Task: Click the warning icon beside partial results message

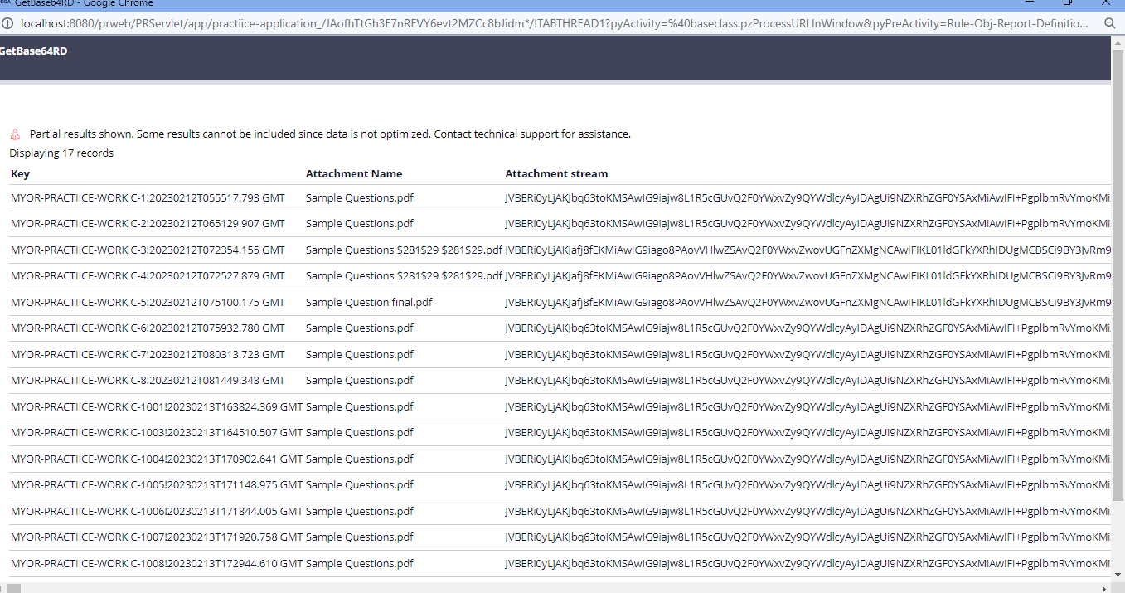Action: (16, 134)
